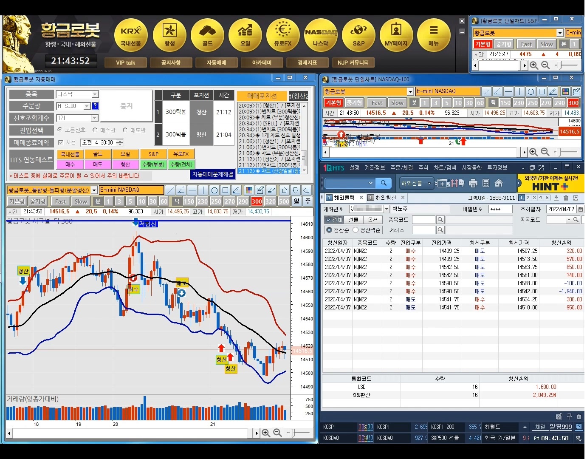Screen dimensions: 587x459
Task: Switch to the 해외클릭 tab
Action: pyautogui.click(x=344, y=198)
